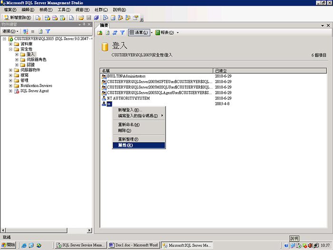
Task: Expand the SQL Server Agent tree node
Action: pyautogui.click(x=10, y=91)
